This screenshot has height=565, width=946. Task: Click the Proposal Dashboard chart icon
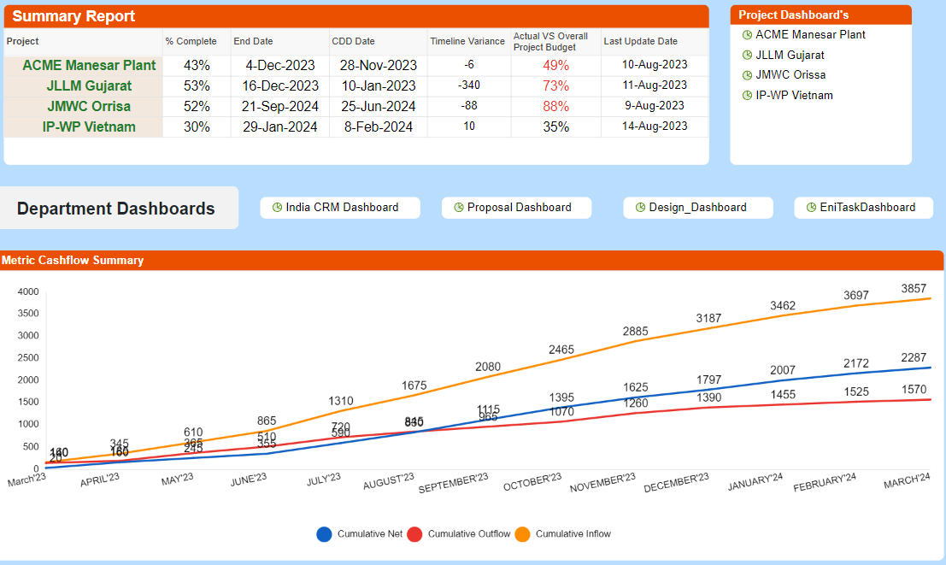(459, 208)
